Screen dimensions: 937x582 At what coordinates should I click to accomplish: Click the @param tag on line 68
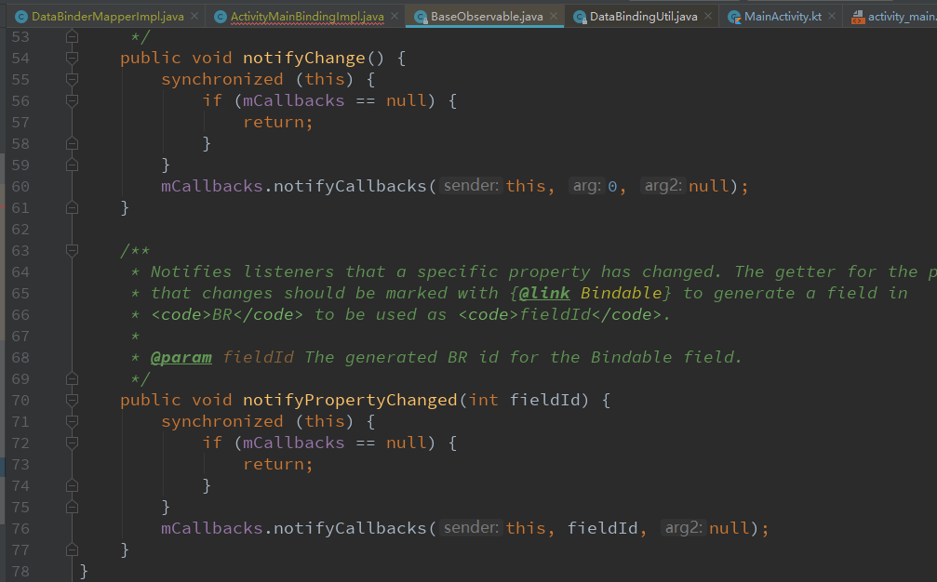click(181, 358)
